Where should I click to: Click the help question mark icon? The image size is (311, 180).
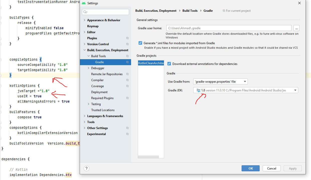click(86, 168)
